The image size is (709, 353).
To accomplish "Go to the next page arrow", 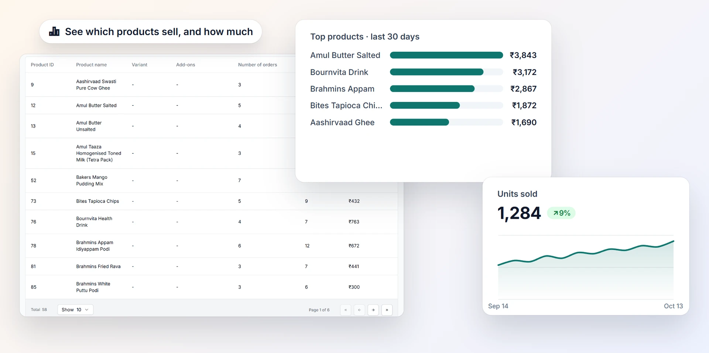I will click(373, 310).
